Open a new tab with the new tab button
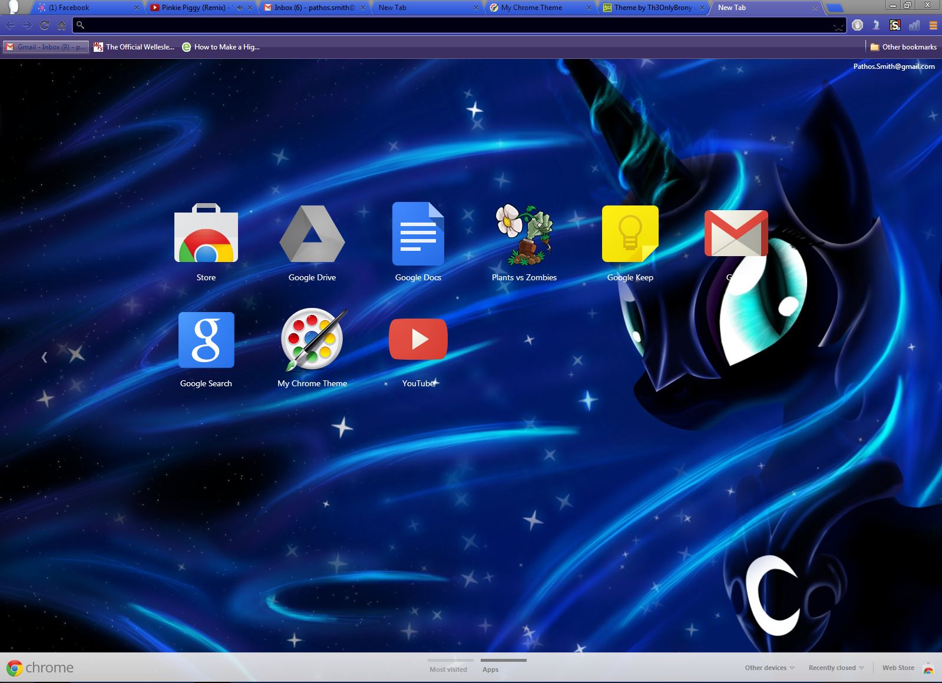The height and width of the screenshot is (683, 942). (x=835, y=8)
